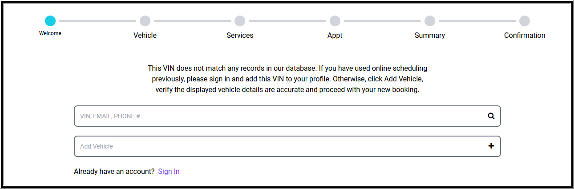Click the Services step circle
Viewport: 574px width, 189px height.
coord(240,21)
